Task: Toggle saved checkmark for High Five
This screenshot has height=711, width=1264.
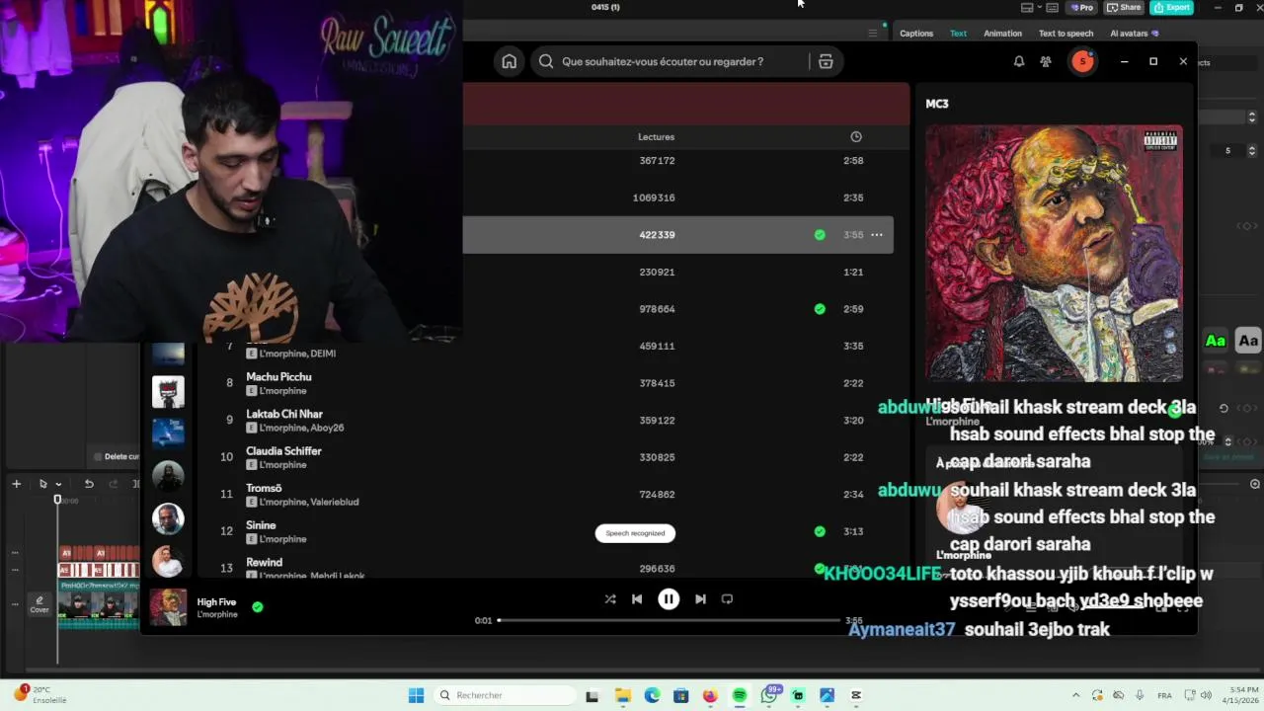Action: pyautogui.click(x=257, y=607)
